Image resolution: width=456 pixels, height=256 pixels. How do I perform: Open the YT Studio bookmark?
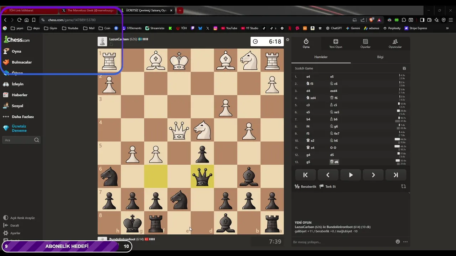coord(250,28)
